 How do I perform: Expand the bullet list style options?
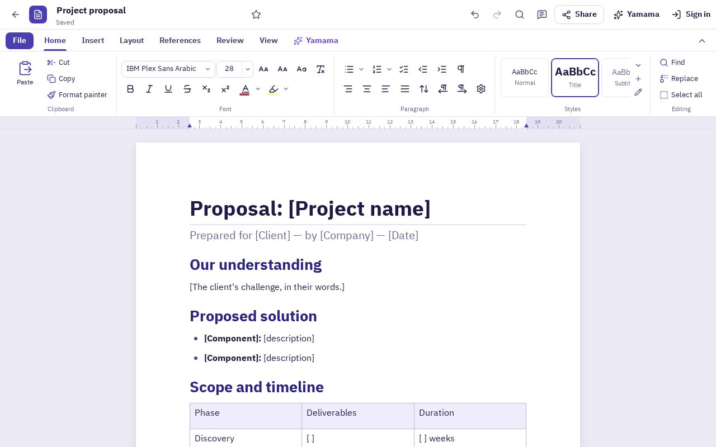tap(361, 69)
